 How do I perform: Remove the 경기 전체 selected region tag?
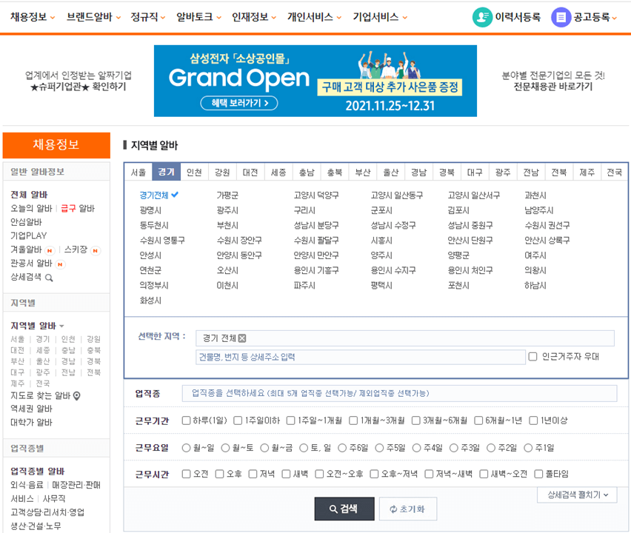click(x=242, y=338)
